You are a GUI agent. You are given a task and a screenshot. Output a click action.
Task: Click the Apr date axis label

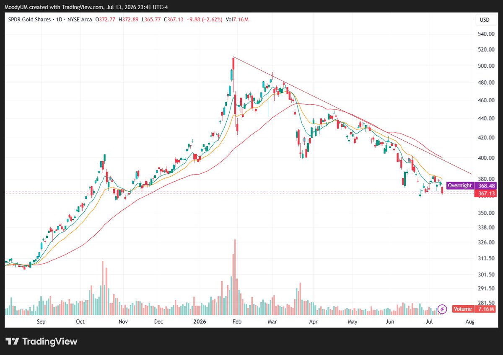[x=313, y=322]
